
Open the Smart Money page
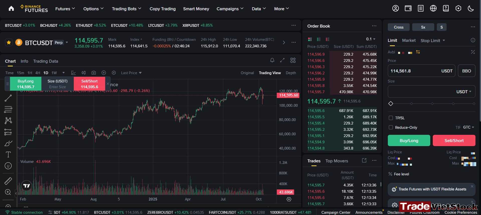point(196,9)
